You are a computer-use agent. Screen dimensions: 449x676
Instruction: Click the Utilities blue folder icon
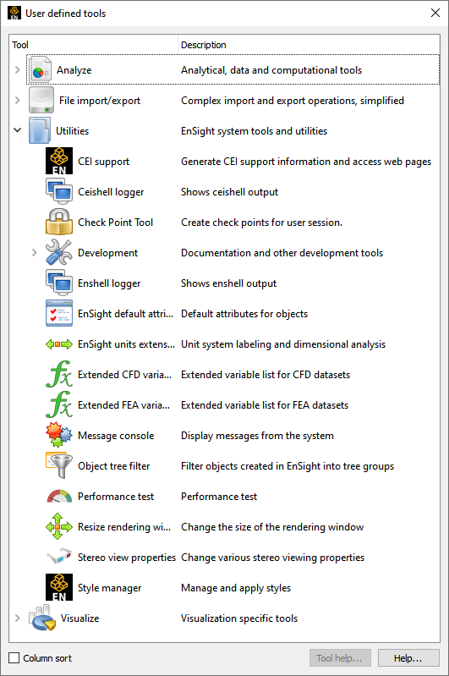tap(40, 130)
